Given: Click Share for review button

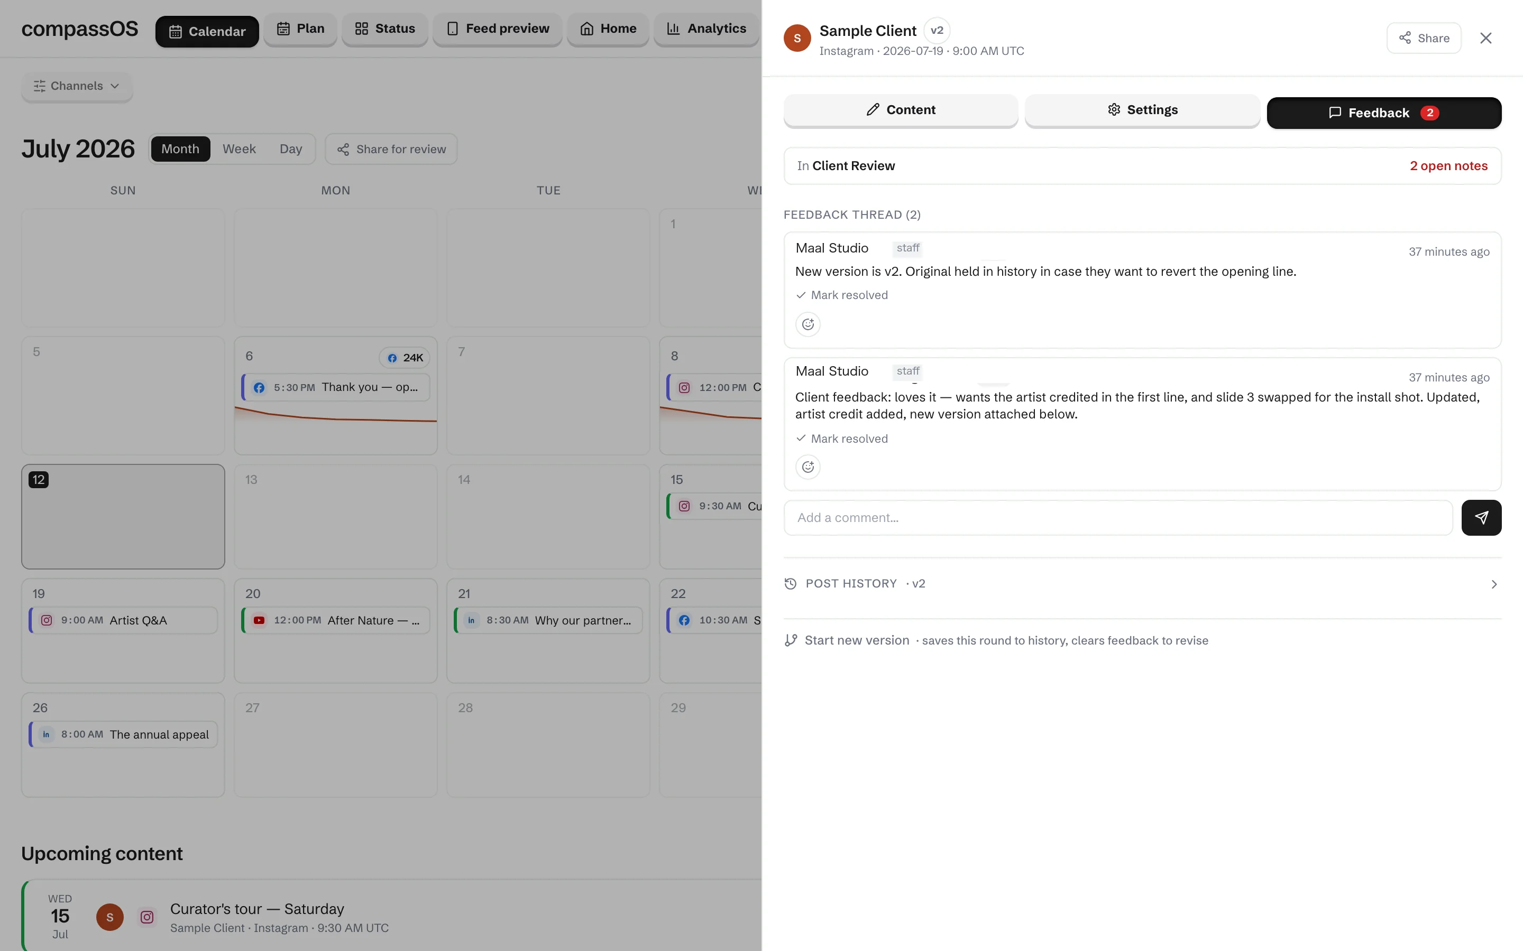Looking at the screenshot, I should click(x=391, y=149).
